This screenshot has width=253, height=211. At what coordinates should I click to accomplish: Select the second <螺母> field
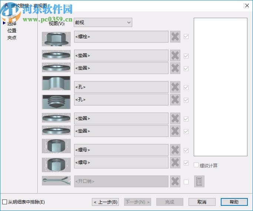click(x=121, y=163)
